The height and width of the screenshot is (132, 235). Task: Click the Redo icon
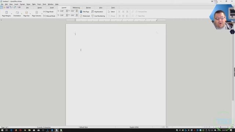[x=15, y=7]
